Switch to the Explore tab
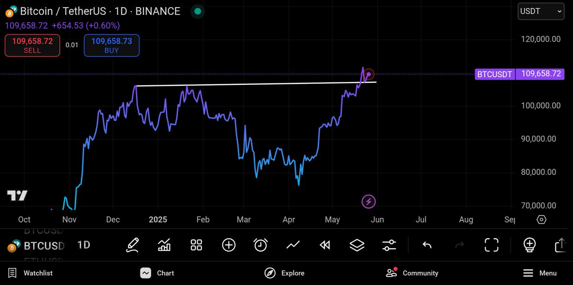573x285 pixels. [285, 273]
